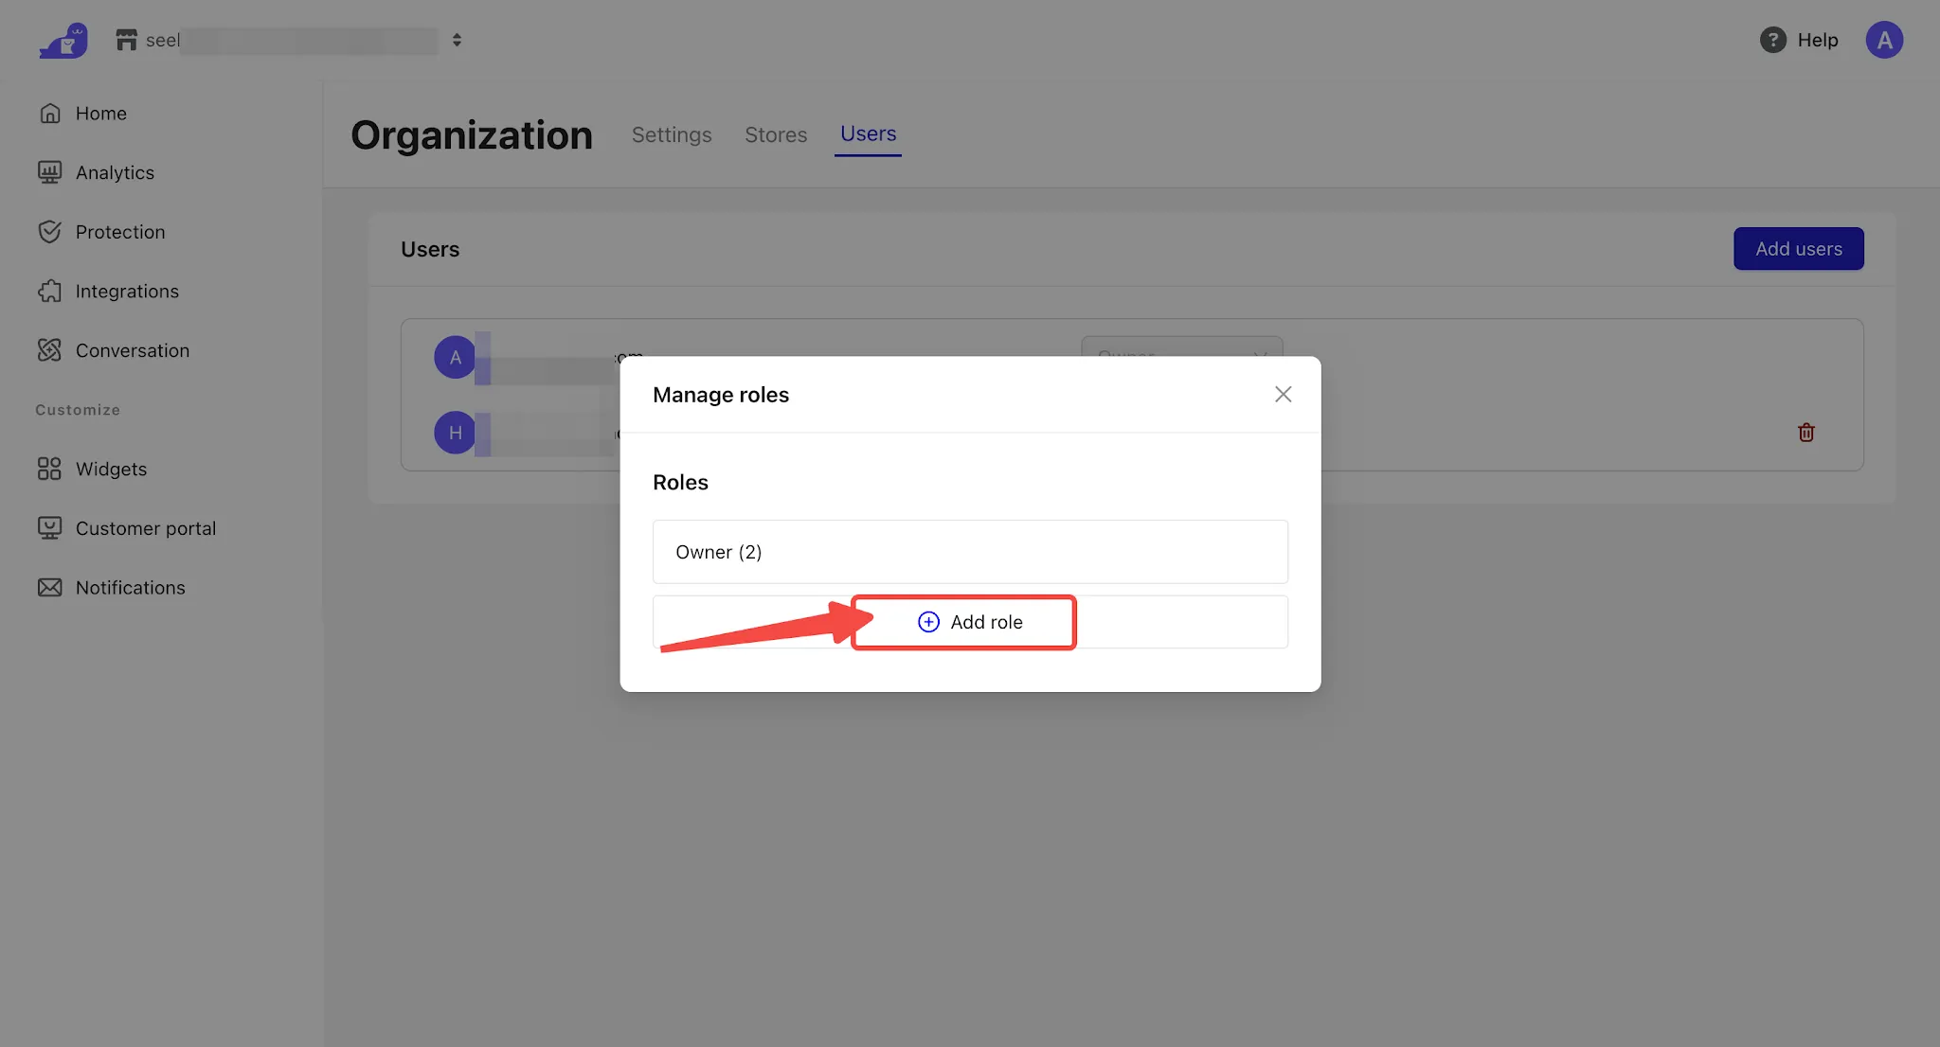This screenshot has height=1047, width=1940.
Task: Open Notifications in the sidebar
Action: point(131,588)
